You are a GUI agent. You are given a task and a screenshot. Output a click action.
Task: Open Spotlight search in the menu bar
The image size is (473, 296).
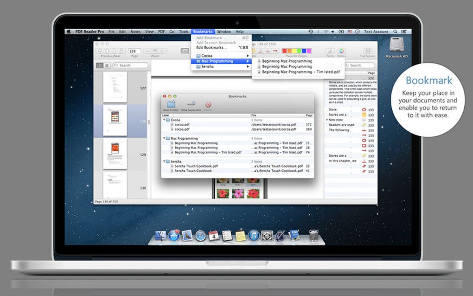[x=395, y=32]
